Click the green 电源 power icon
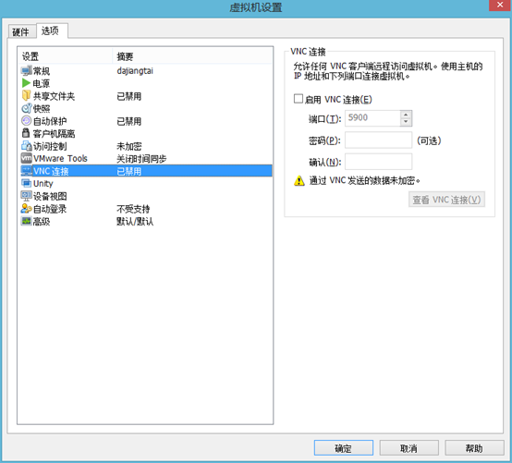This screenshot has width=512, height=463. click(x=27, y=83)
